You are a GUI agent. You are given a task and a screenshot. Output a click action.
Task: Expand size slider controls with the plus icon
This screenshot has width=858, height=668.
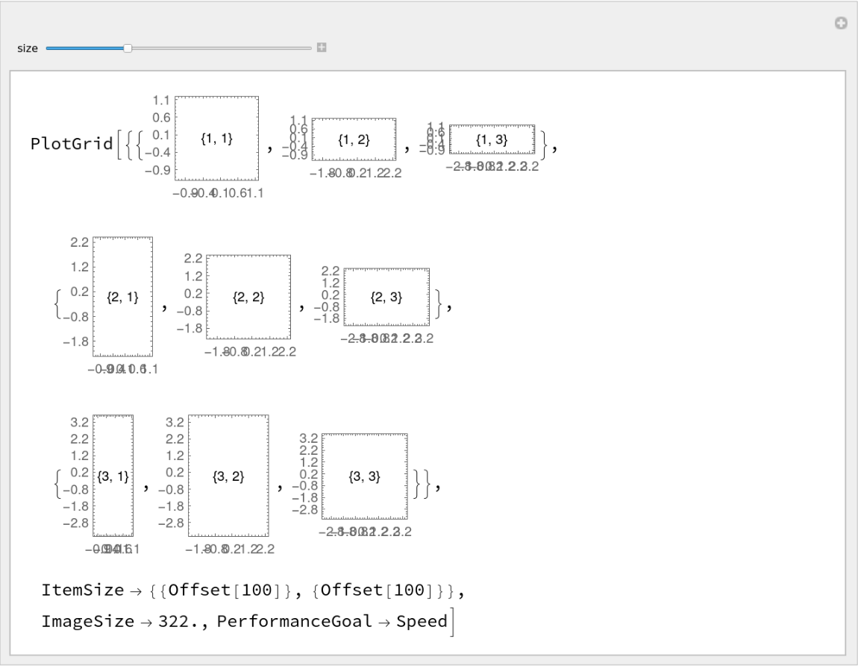point(322,48)
